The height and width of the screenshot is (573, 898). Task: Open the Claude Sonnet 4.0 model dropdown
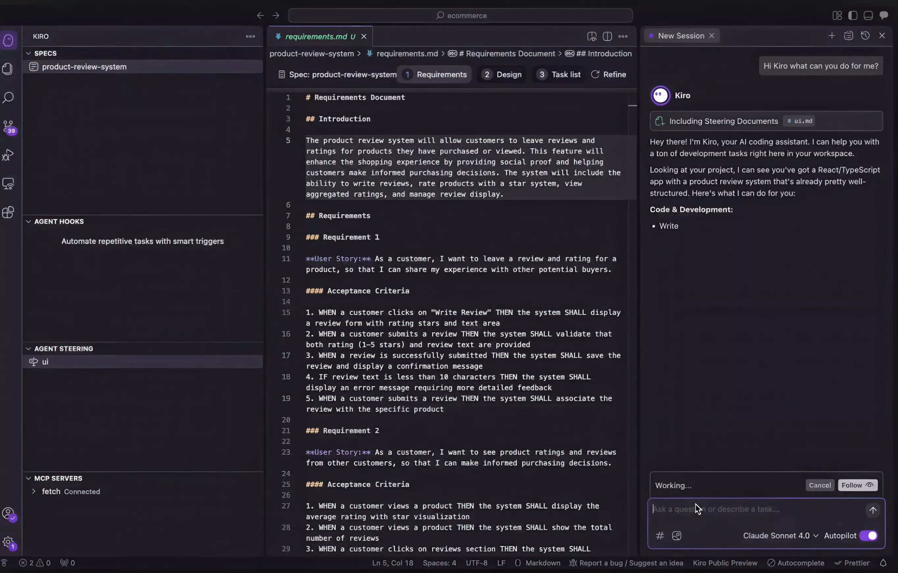click(x=780, y=536)
